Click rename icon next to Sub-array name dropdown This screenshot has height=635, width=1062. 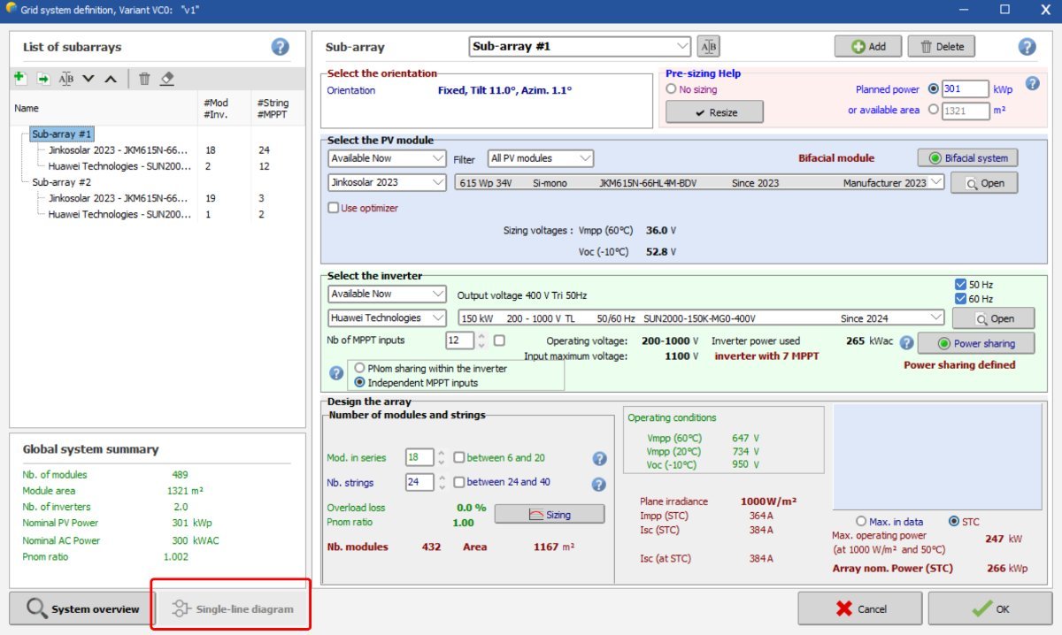[708, 47]
